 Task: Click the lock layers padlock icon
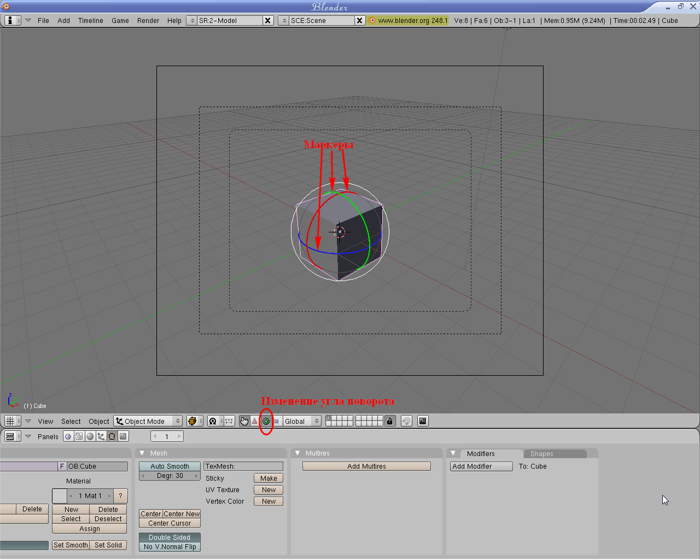click(x=389, y=421)
